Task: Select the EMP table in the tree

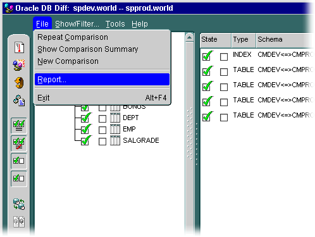Action: click(129, 129)
